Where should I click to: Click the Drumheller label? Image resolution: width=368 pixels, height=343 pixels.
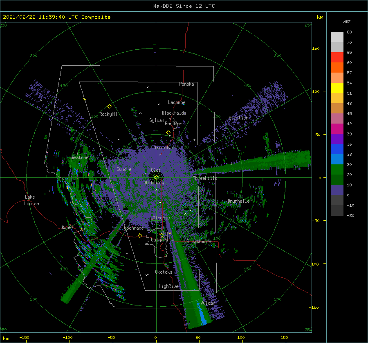(x=239, y=201)
